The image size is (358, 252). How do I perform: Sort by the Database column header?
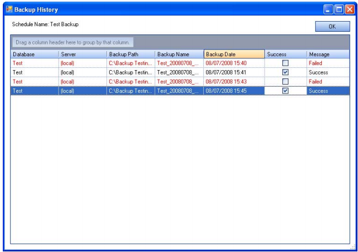tap(35, 55)
